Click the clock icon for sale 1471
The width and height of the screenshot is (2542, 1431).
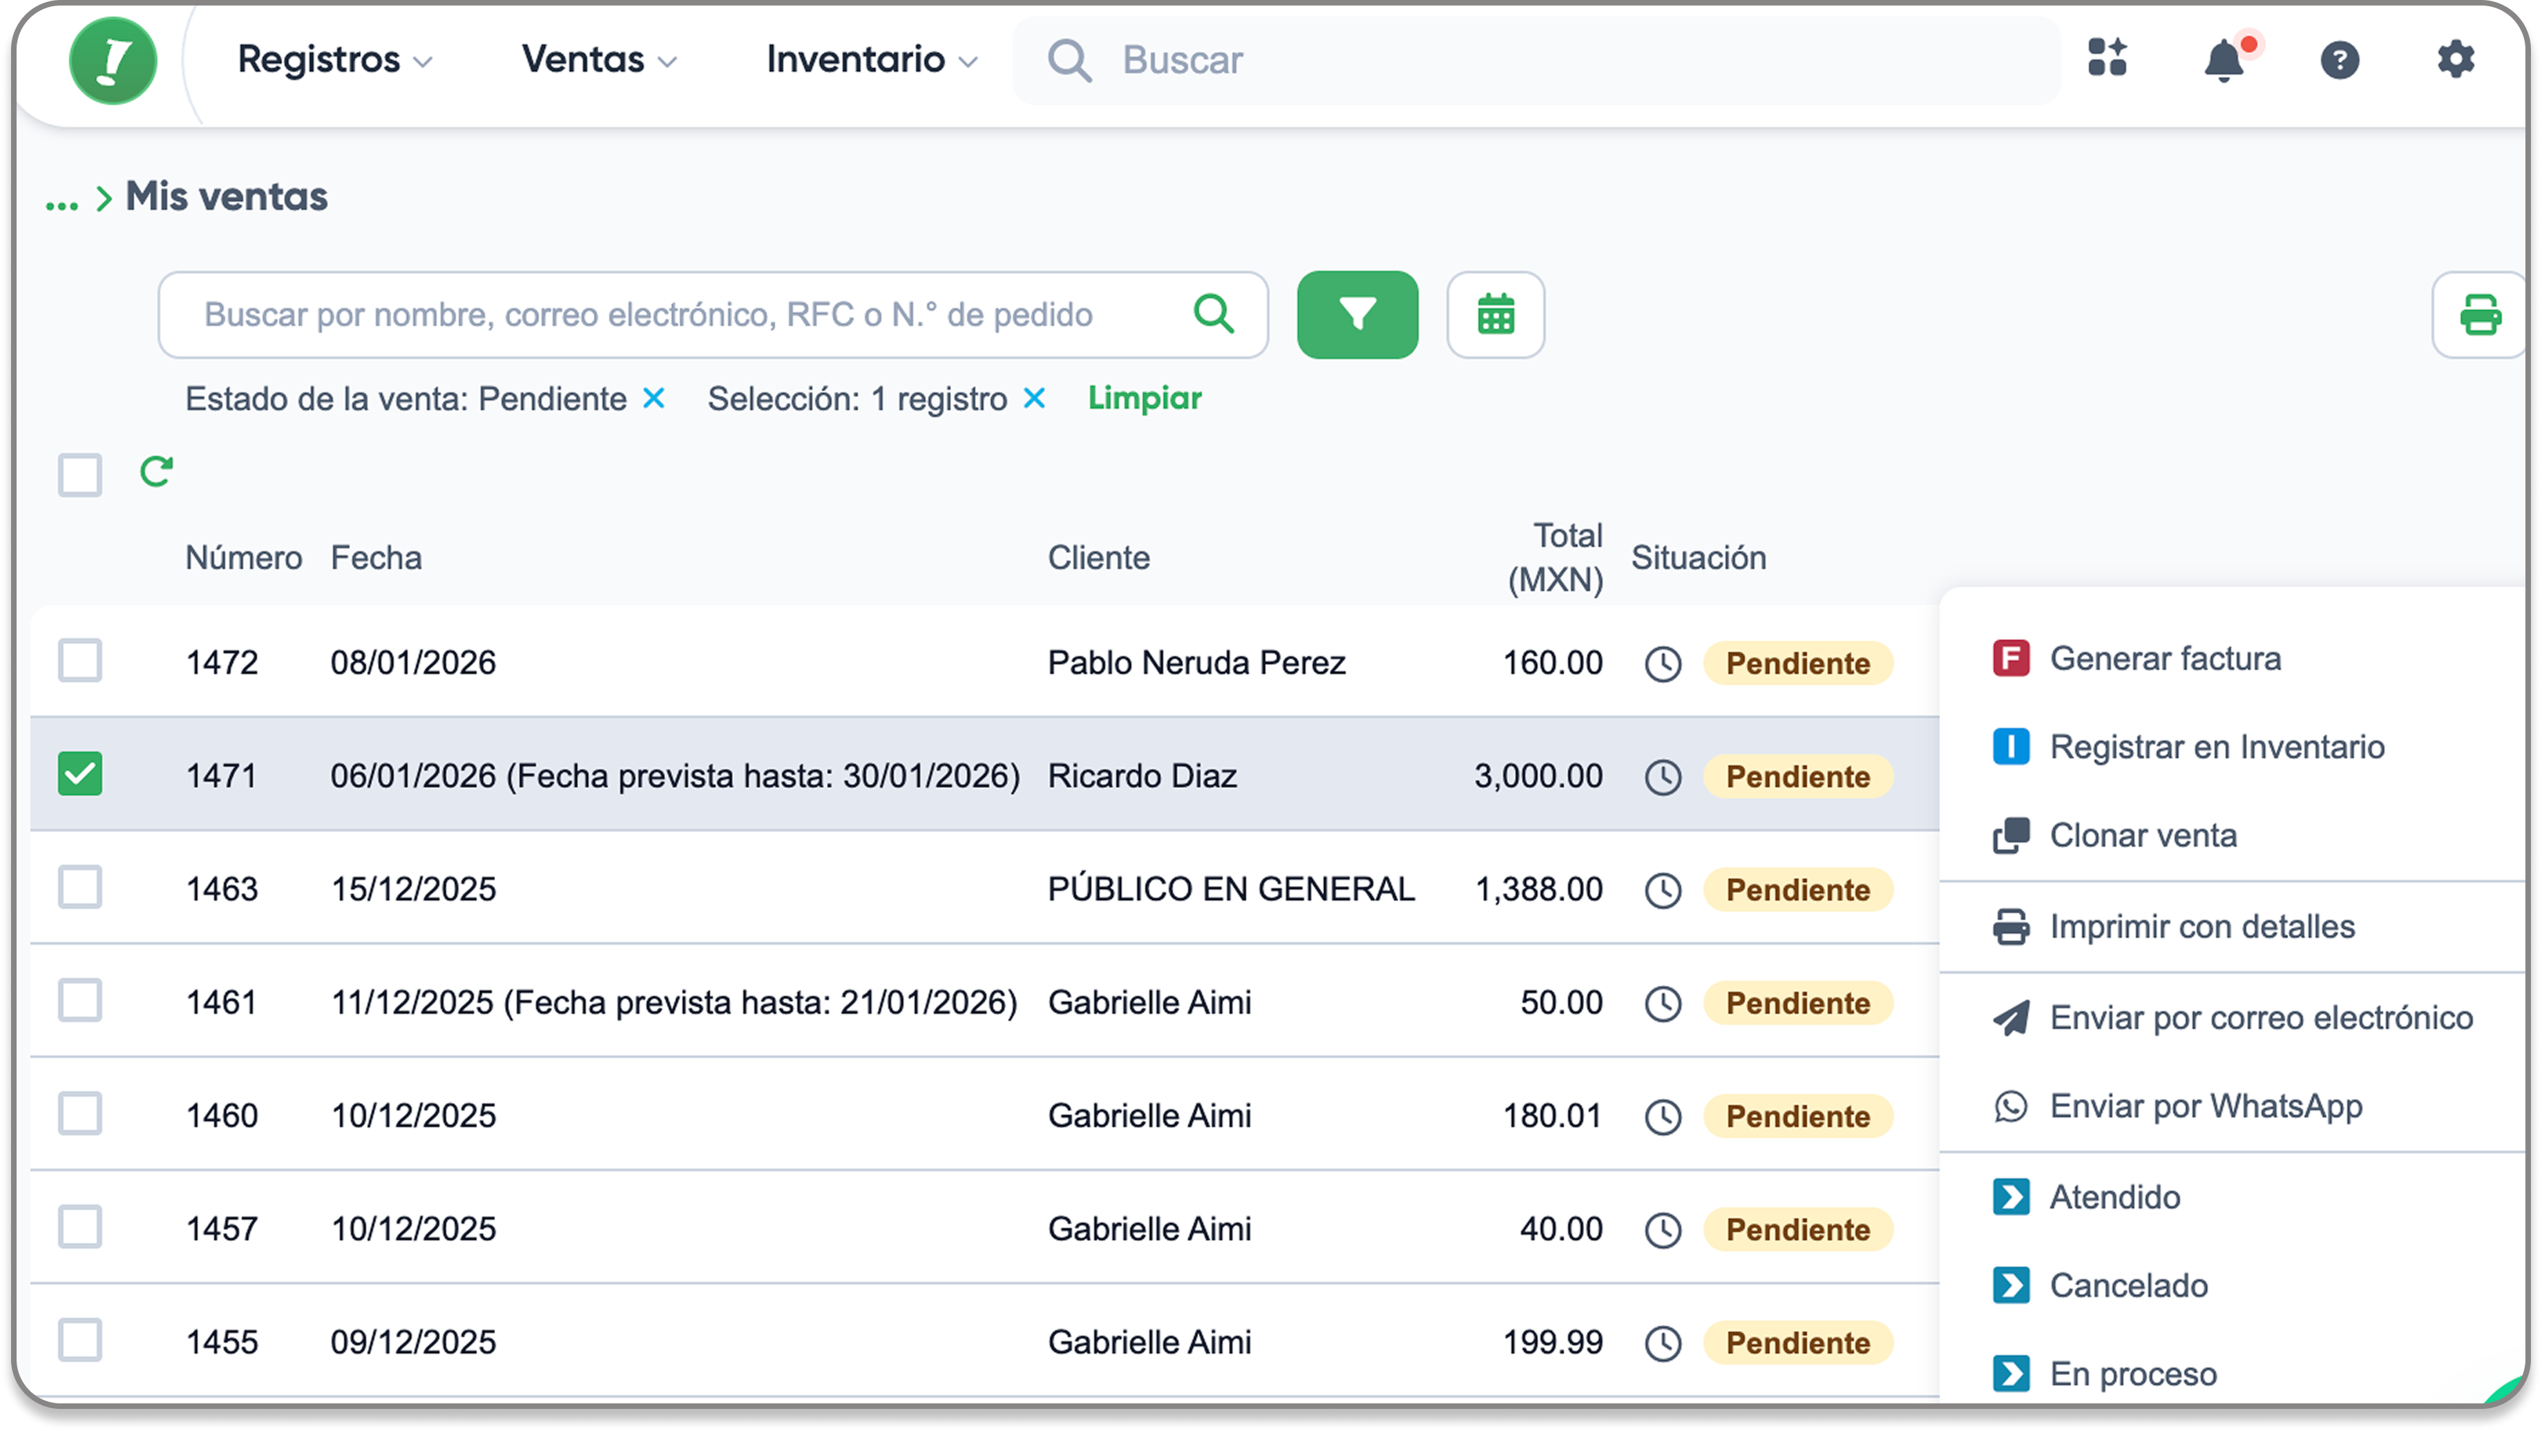[1663, 778]
